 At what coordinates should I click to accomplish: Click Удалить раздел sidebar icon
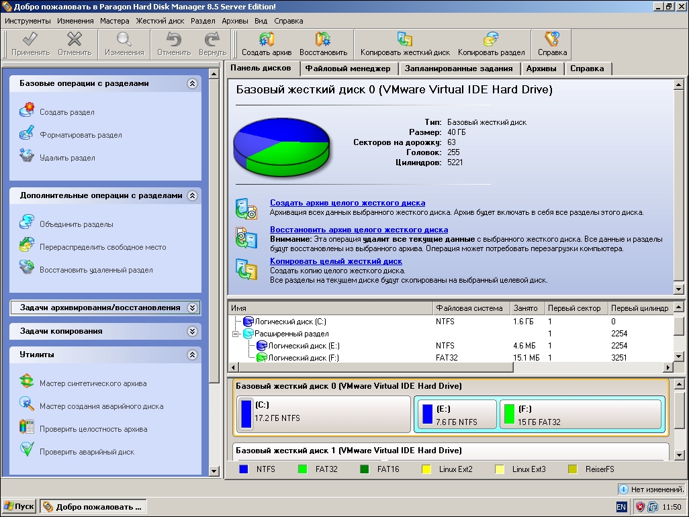click(x=27, y=156)
